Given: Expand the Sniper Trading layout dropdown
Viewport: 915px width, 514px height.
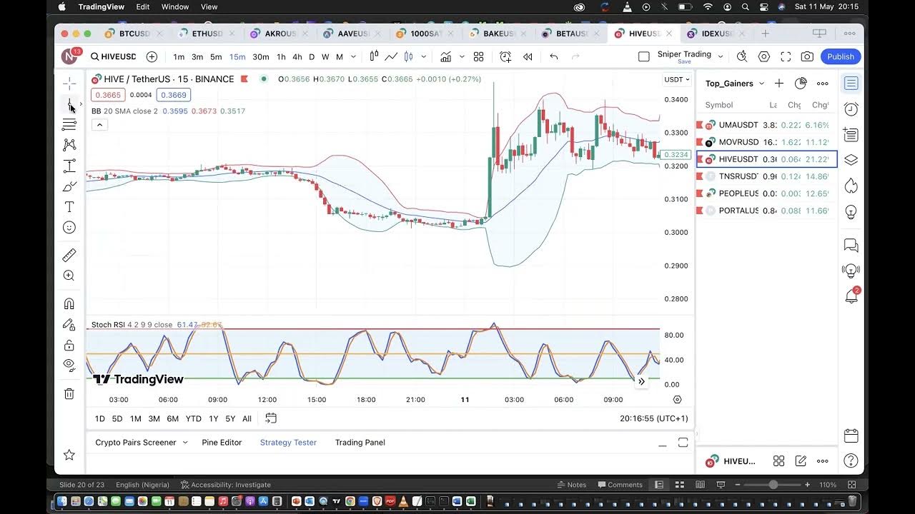Looking at the screenshot, I should (x=721, y=56).
